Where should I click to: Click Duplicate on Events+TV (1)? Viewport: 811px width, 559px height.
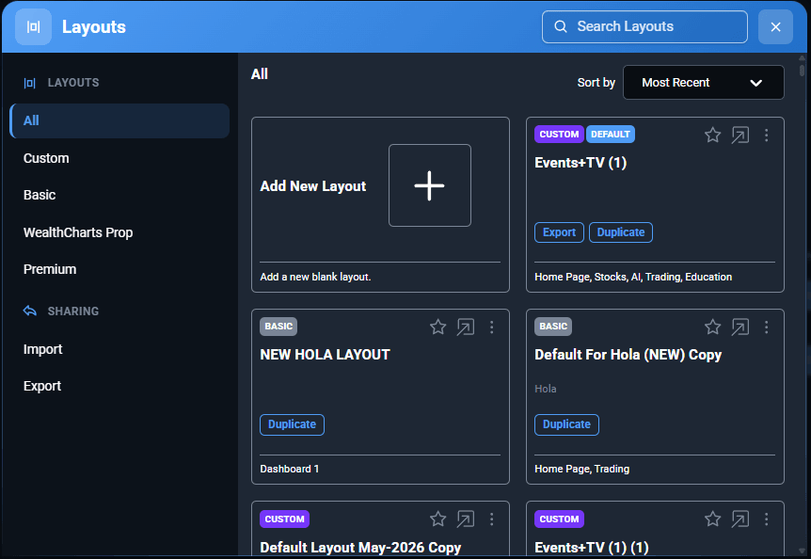[x=621, y=232]
